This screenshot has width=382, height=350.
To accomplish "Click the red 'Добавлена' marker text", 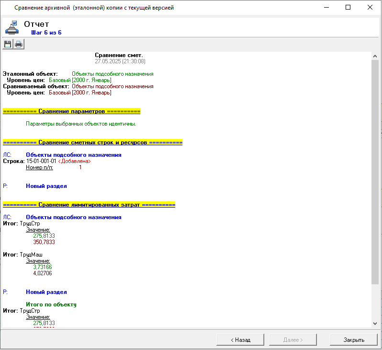I will pyautogui.click(x=78, y=161).
